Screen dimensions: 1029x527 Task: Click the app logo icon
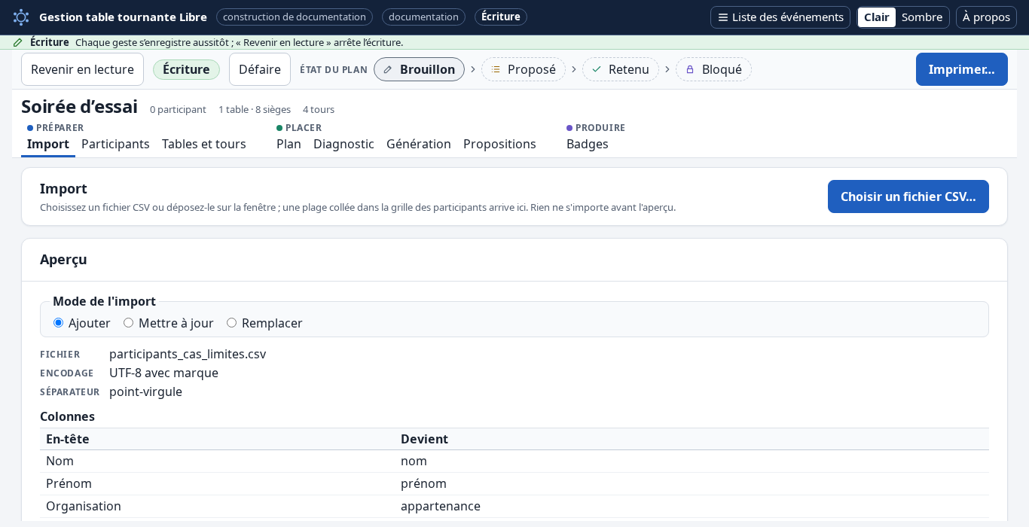21,17
